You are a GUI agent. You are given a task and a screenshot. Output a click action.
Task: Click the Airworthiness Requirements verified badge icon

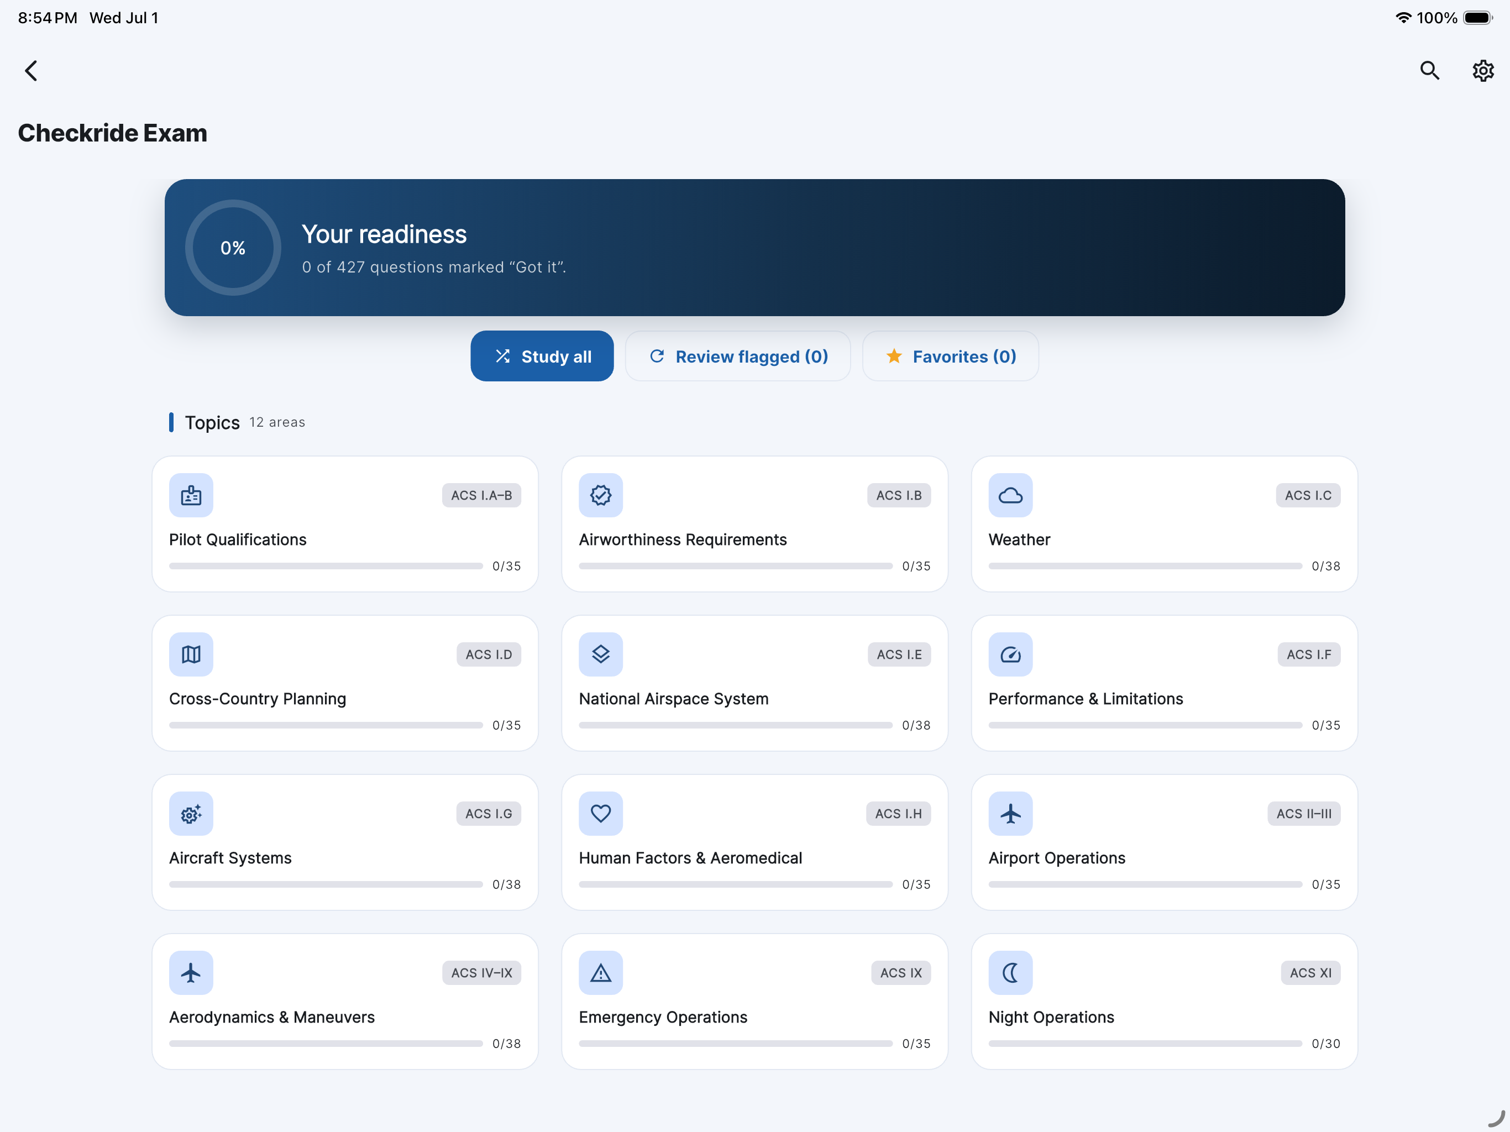click(601, 495)
